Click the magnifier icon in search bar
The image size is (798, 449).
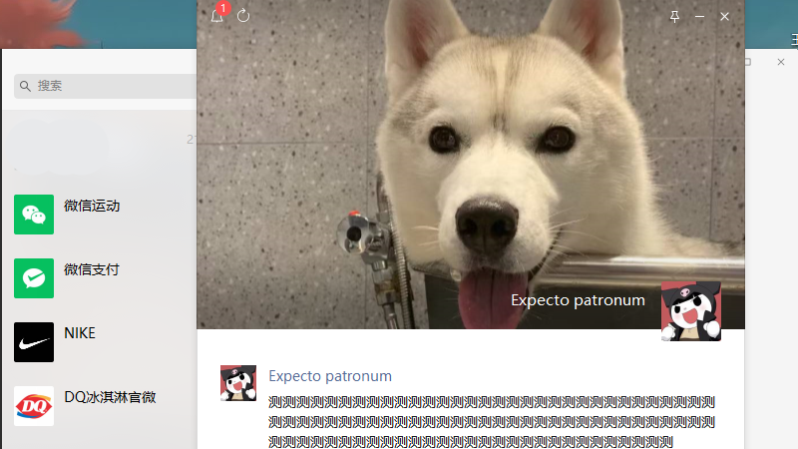(x=24, y=86)
